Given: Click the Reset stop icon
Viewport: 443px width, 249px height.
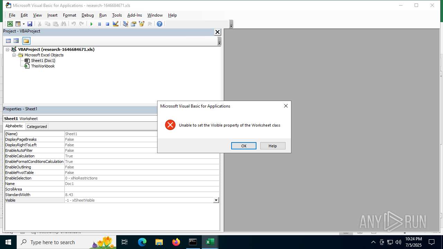Looking at the screenshot, I should pos(107,24).
